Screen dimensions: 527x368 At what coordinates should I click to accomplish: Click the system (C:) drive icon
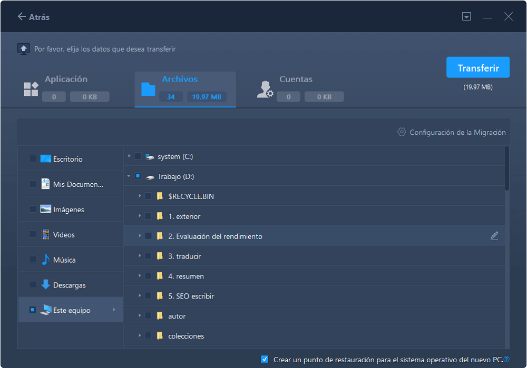(150, 156)
